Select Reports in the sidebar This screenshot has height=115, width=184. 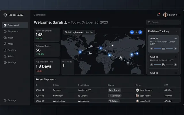(x=12, y=50)
